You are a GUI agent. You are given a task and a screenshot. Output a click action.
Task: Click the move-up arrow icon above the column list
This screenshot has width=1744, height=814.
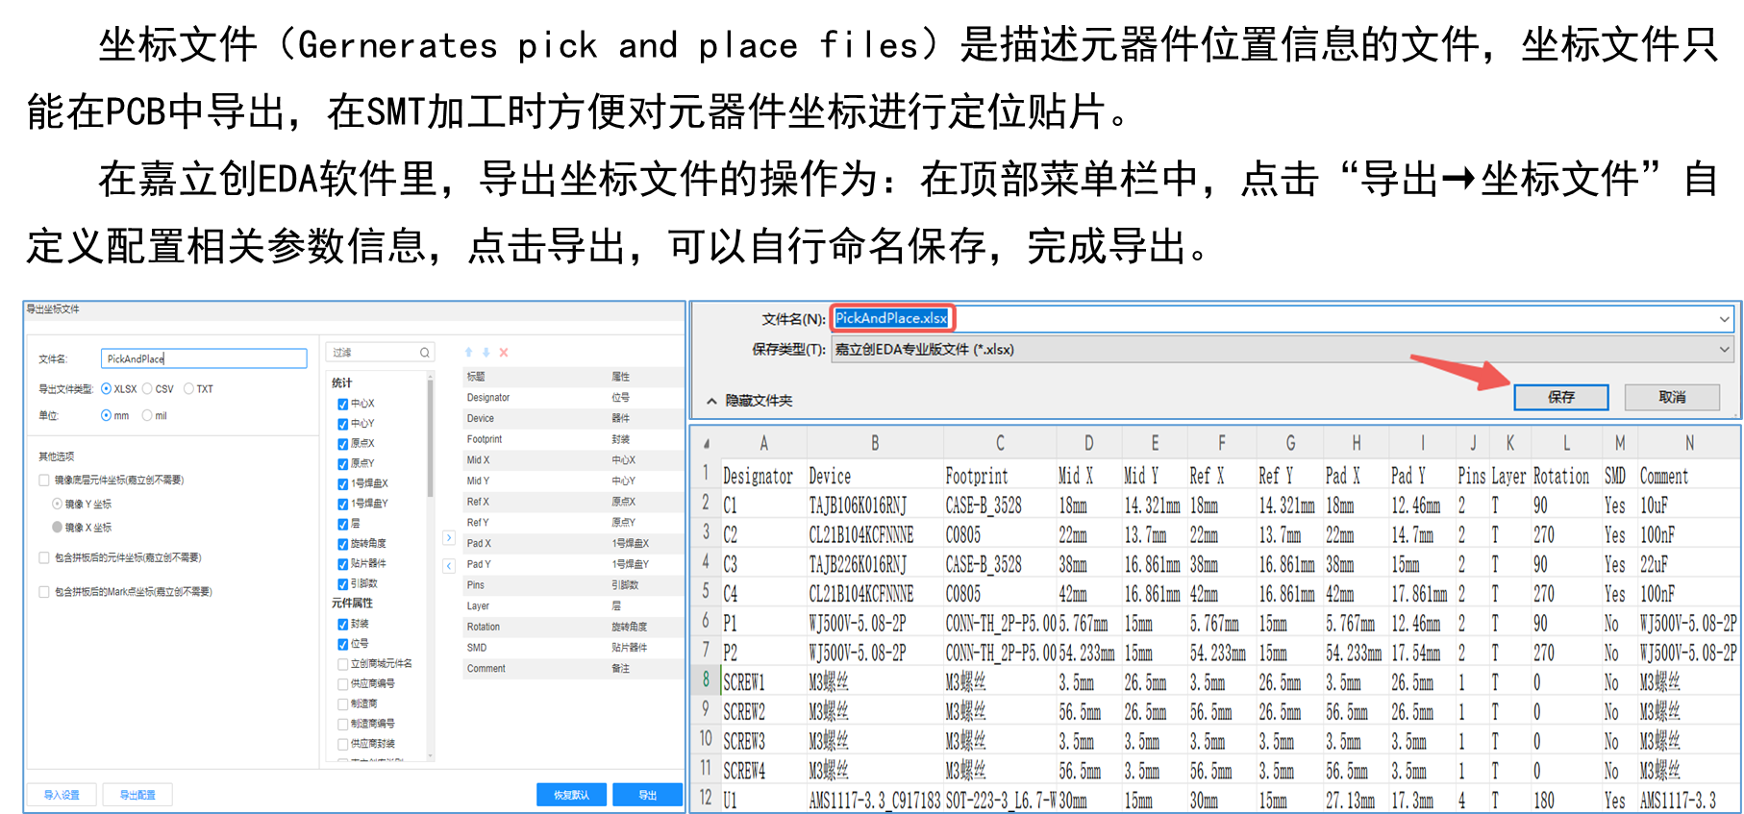point(469,353)
